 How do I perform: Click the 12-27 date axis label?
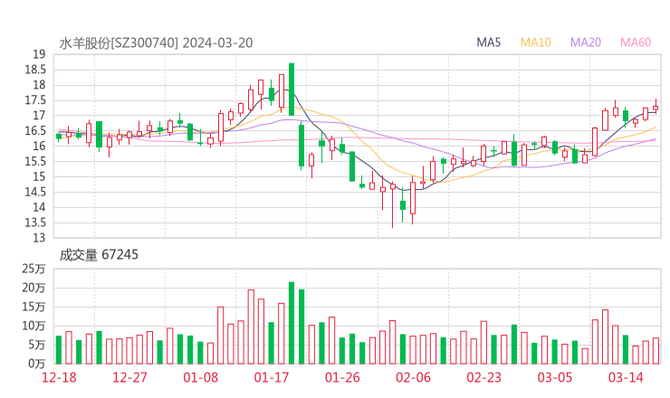(129, 377)
